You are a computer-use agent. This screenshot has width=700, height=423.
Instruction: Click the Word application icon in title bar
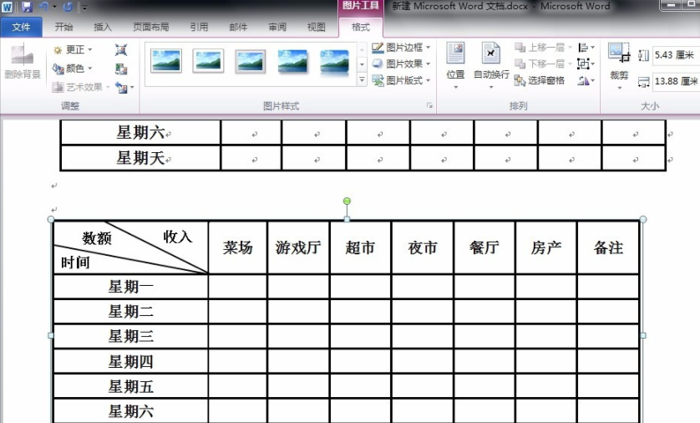[8, 7]
